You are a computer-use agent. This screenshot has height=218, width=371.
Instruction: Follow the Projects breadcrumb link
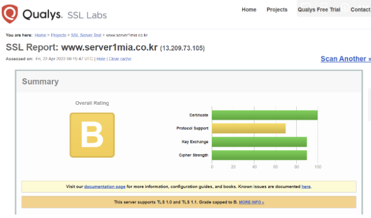pyautogui.click(x=59, y=35)
